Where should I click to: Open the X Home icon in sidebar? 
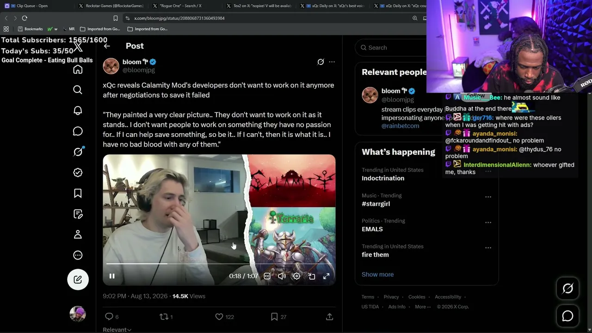point(78,69)
